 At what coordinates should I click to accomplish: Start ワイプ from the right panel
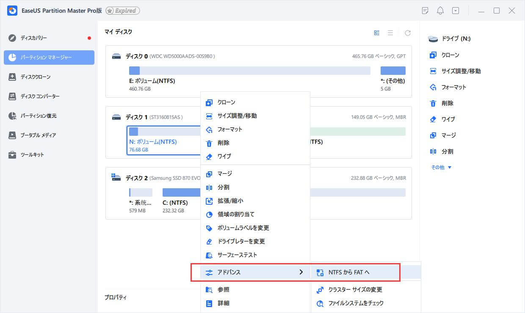441,119
